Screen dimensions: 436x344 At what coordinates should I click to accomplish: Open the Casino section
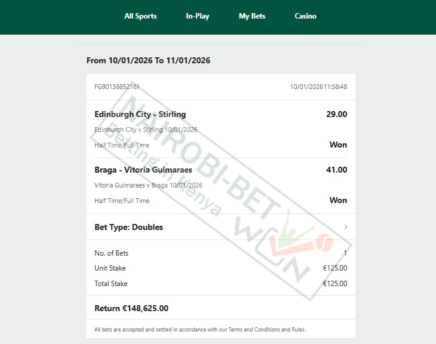click(305, 16)
